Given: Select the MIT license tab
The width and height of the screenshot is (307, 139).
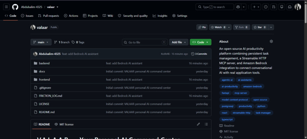Looking at the screenshot, I should click(64, 124).
